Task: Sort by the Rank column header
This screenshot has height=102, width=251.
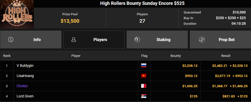Action: pyautogui.click(x=7, y=56)
